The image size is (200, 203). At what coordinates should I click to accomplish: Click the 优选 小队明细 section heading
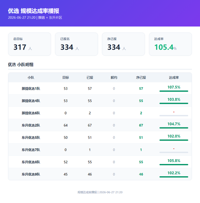pyautogui.click(x=21, y=65)
